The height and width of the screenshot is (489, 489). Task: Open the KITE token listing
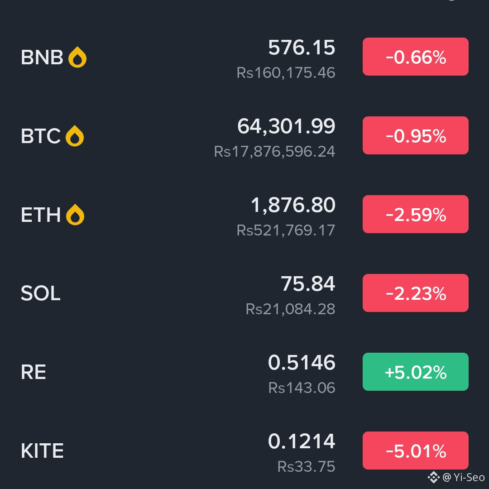coord(244,451)
